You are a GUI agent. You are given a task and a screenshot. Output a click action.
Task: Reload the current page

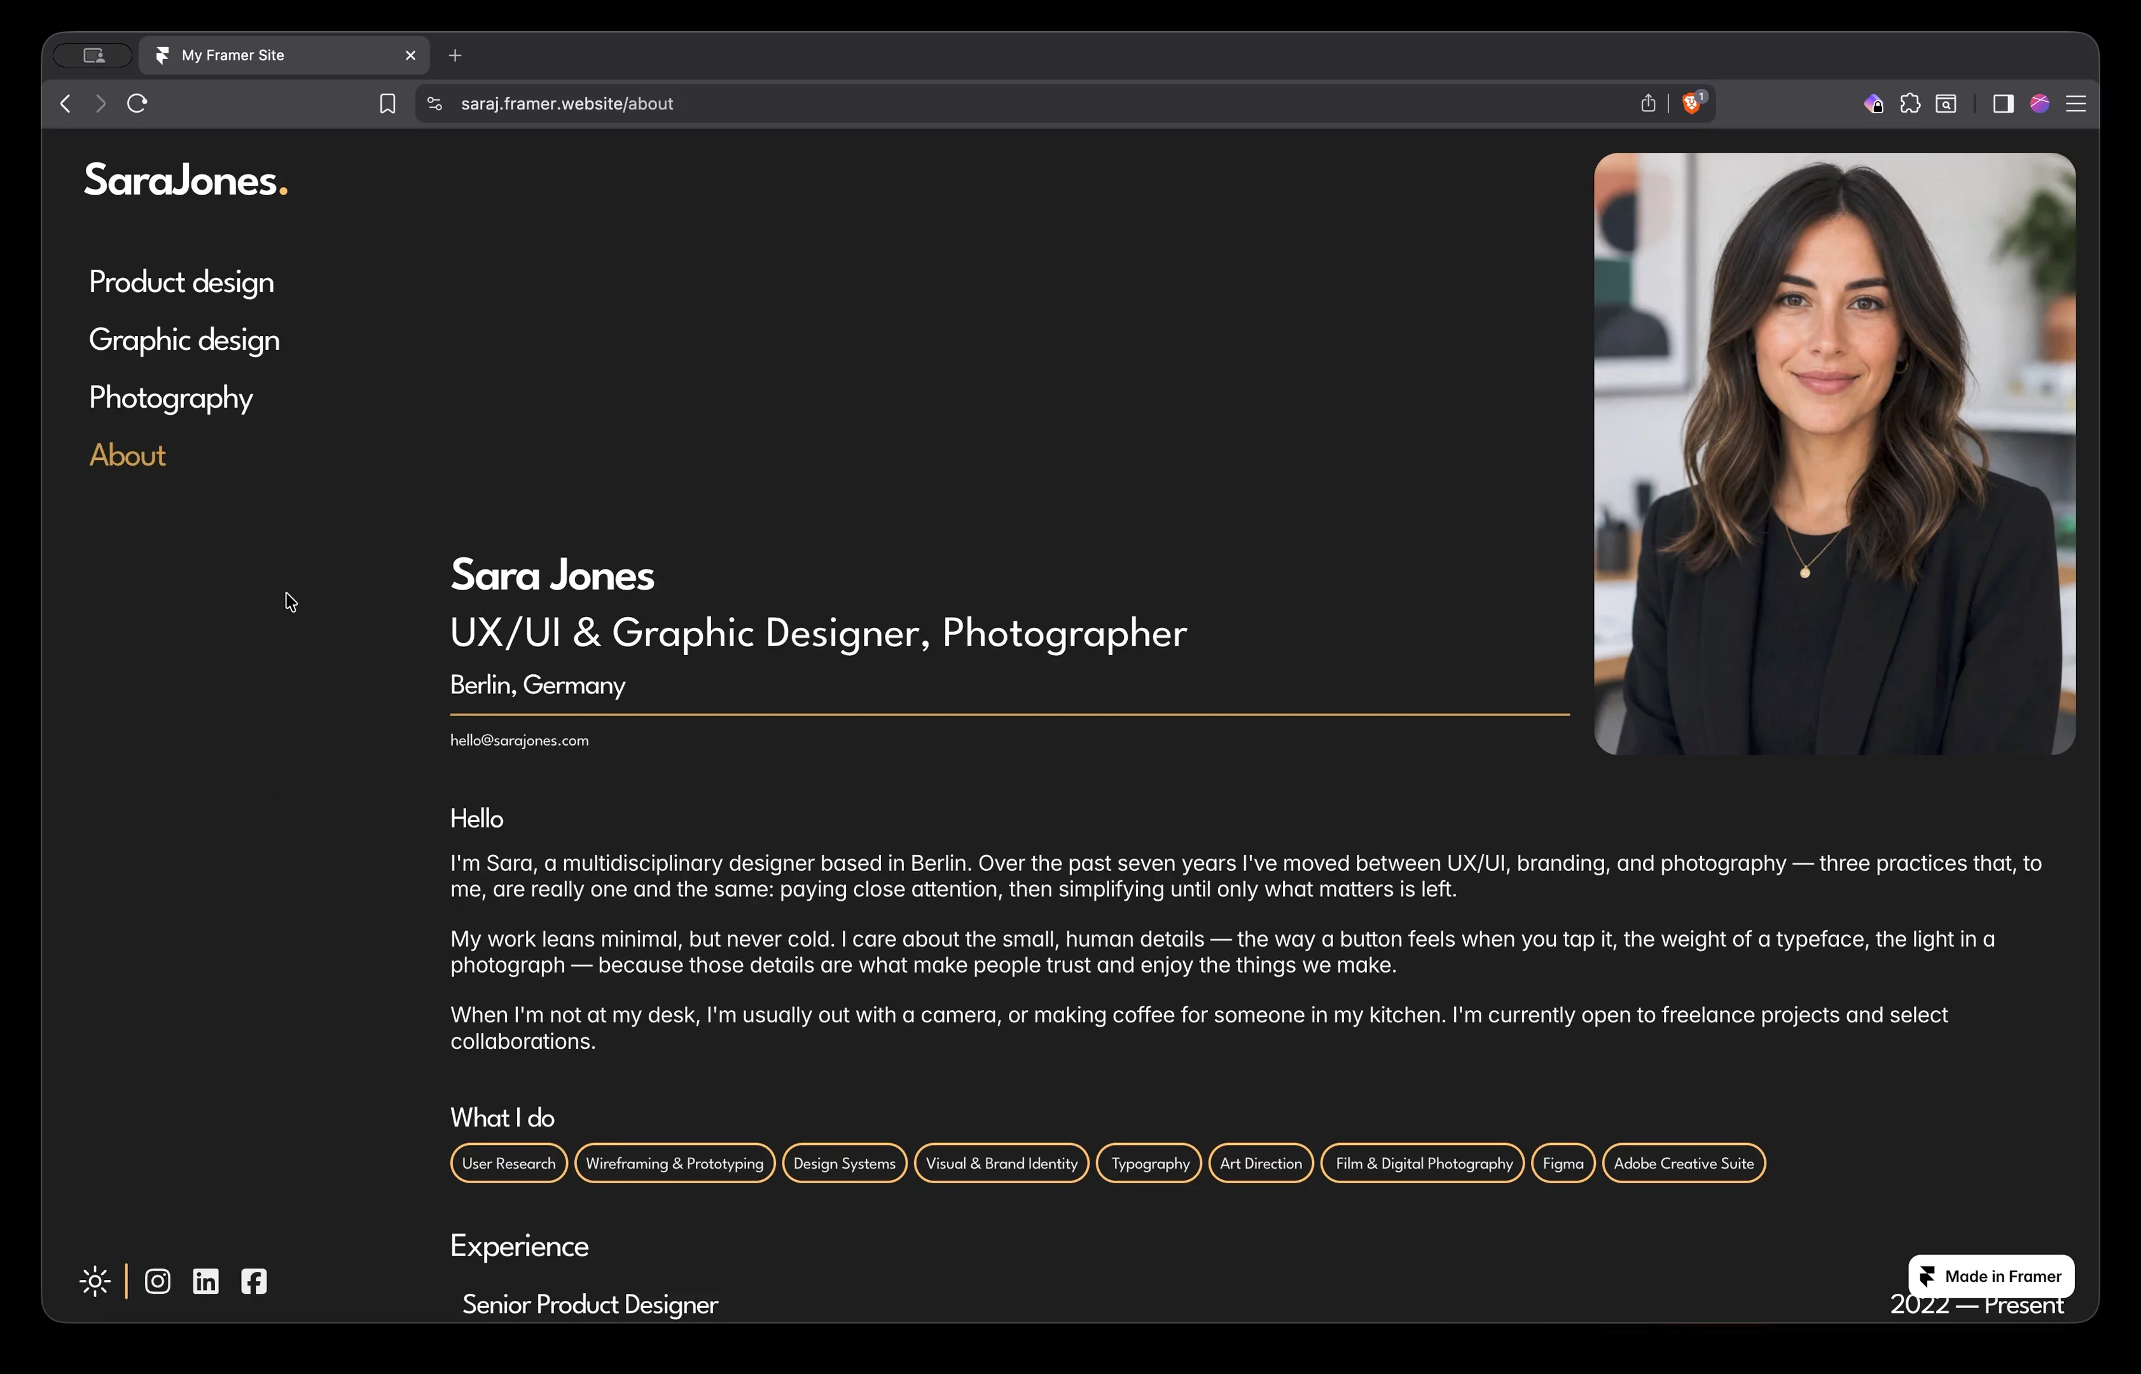click(x=137, y=104)
